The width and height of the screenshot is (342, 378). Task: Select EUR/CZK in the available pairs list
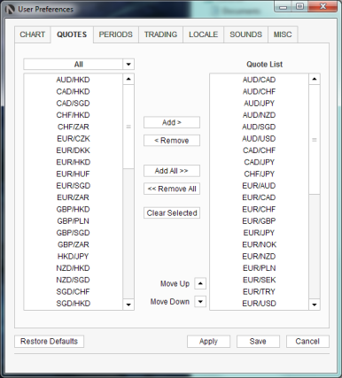pos(74,138)
